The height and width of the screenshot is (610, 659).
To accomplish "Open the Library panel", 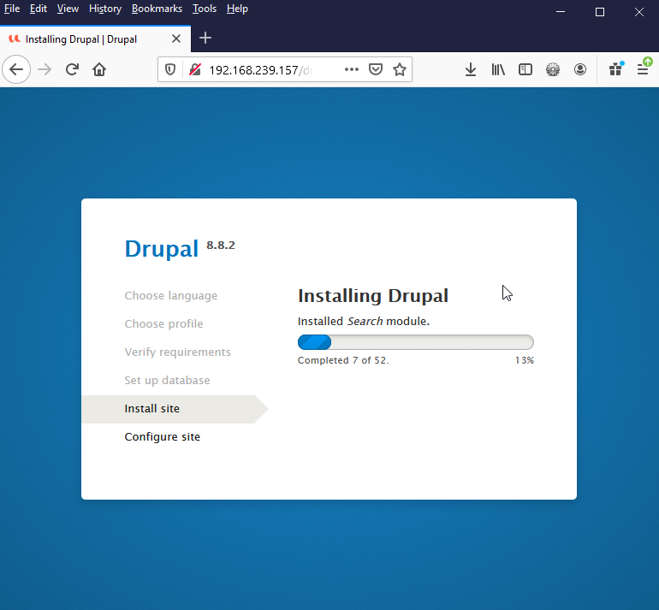I will (x=498, y=70).
